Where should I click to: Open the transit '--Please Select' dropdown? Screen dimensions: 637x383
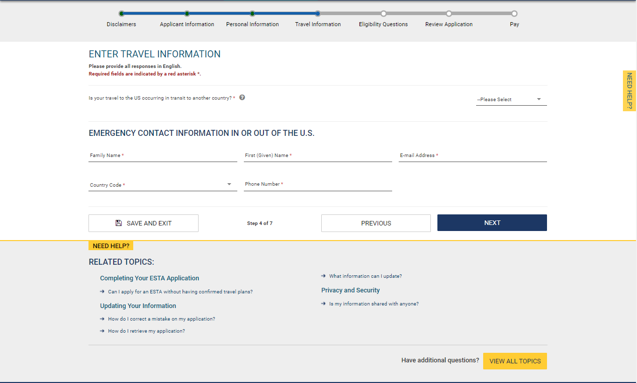[511, 100]
